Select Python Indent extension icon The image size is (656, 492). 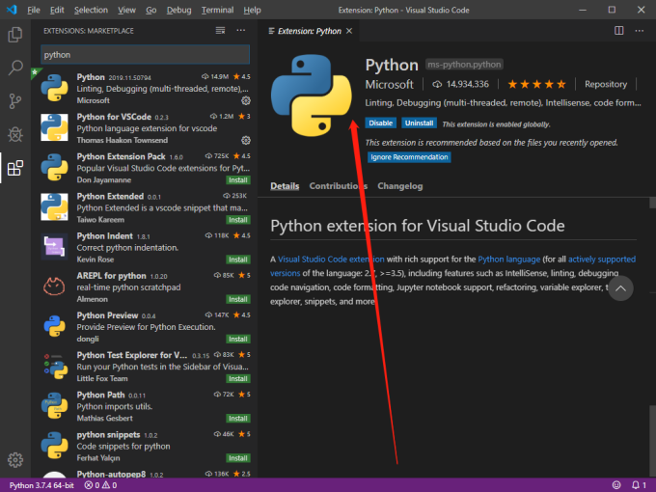pyautogui.click(x=54, y=247)
